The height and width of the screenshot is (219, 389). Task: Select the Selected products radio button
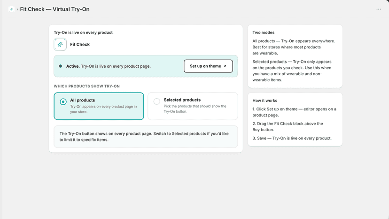tap(157, 102)
